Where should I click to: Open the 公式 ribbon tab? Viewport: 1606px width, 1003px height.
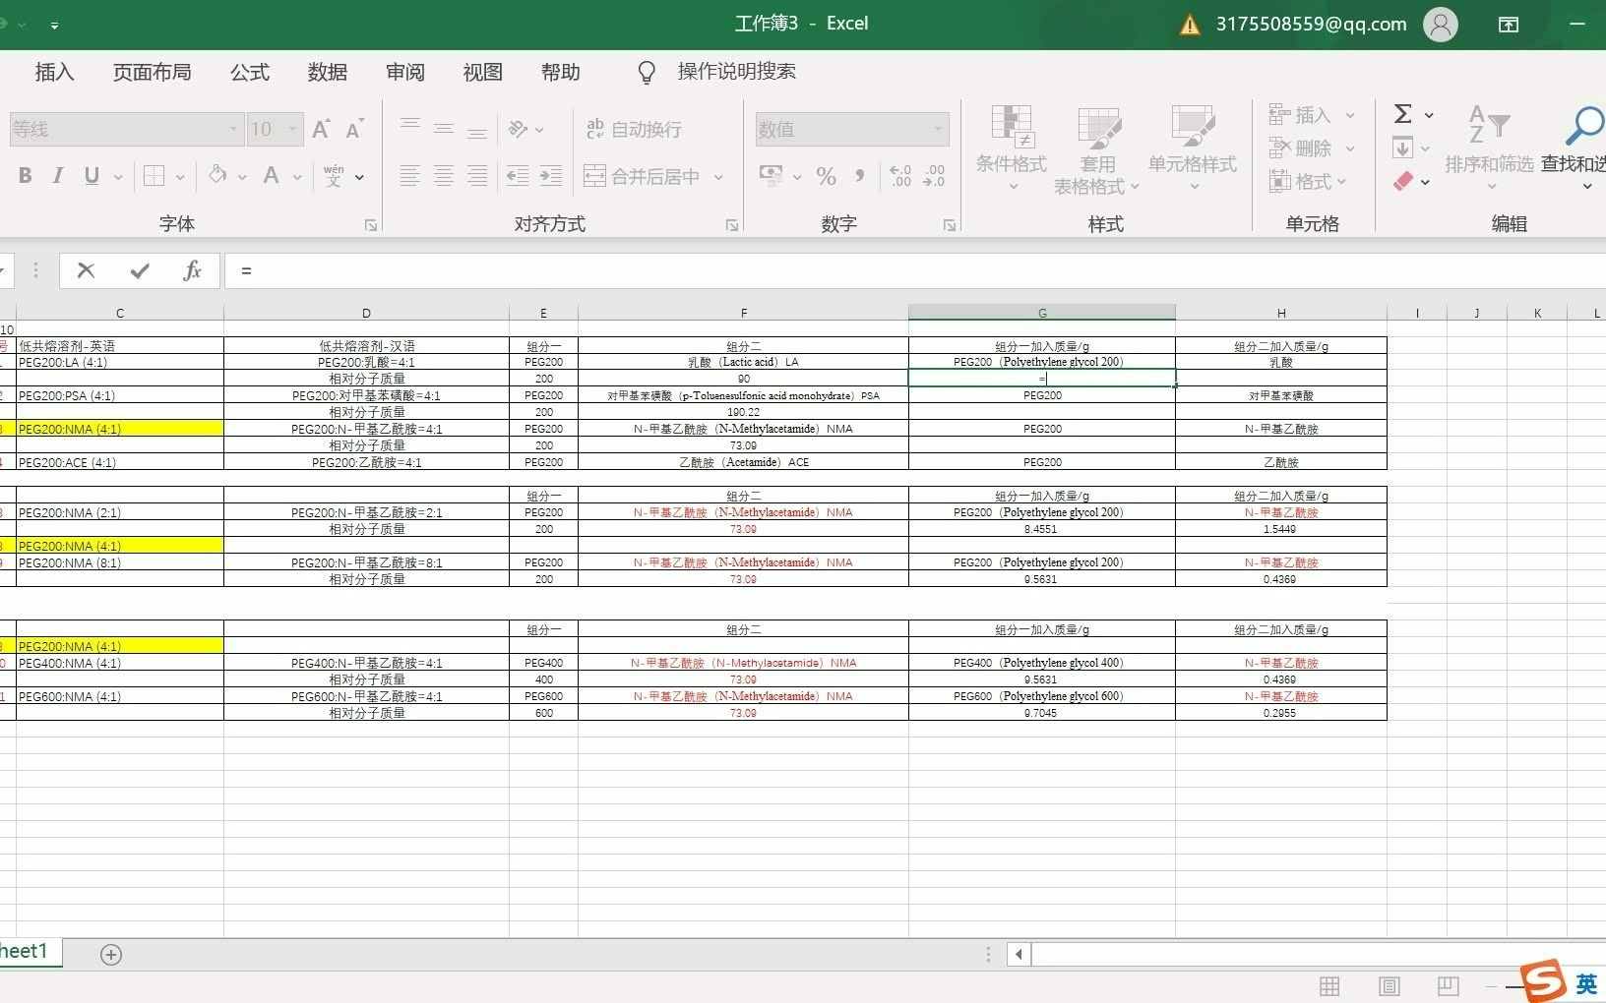pos(250,72)
